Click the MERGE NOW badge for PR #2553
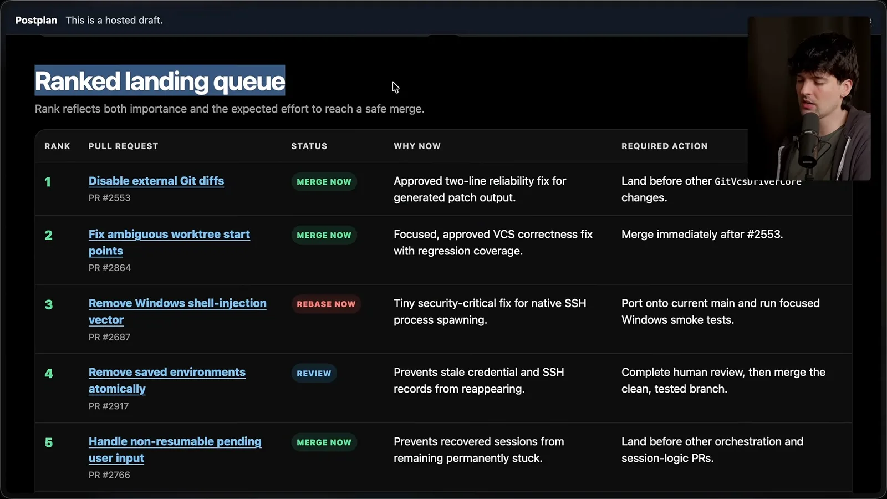The width and height of the screenshot is (887, 499). click(324, 182)
